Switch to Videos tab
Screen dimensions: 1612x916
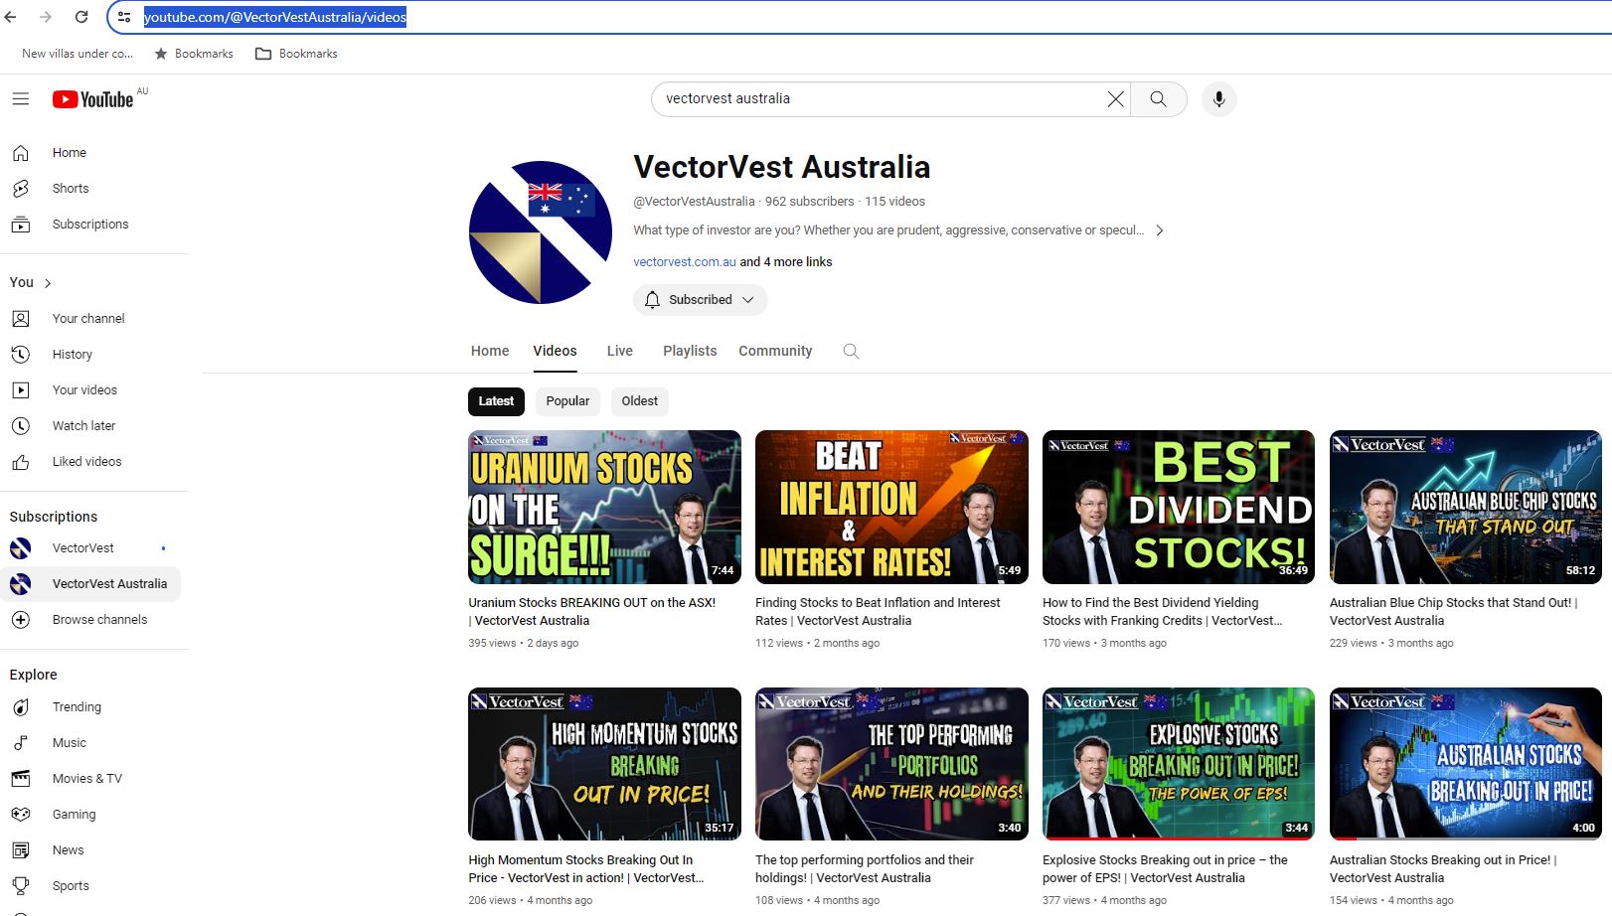pos(555,351)
